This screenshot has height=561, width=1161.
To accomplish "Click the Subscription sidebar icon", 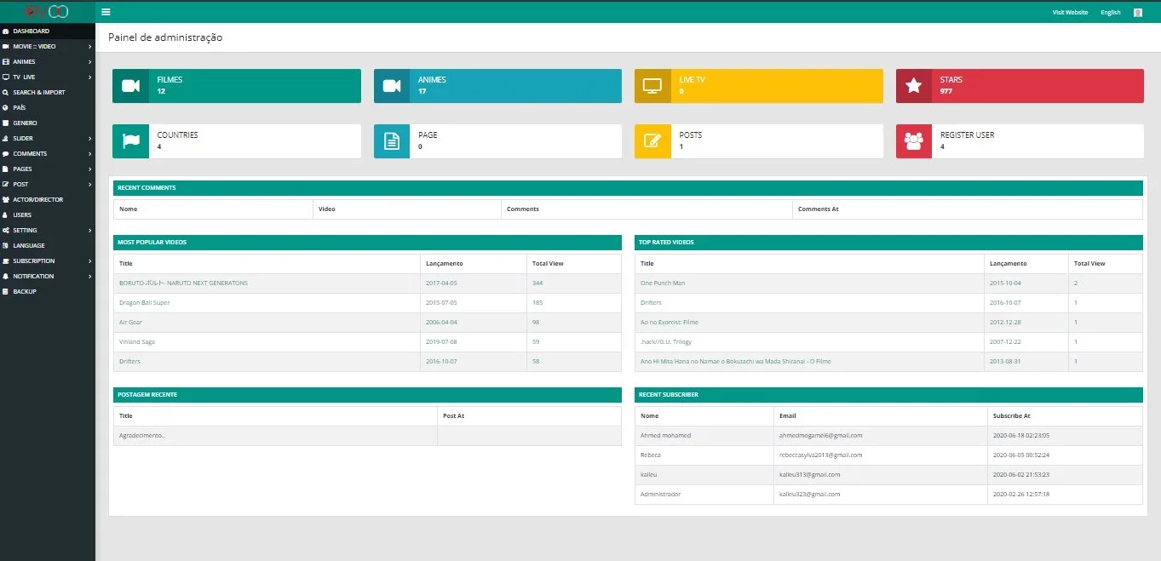I will (x=6, y=261).
